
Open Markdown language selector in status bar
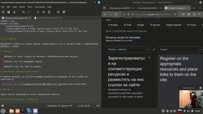pyautogui.click(x=54, y=106)
